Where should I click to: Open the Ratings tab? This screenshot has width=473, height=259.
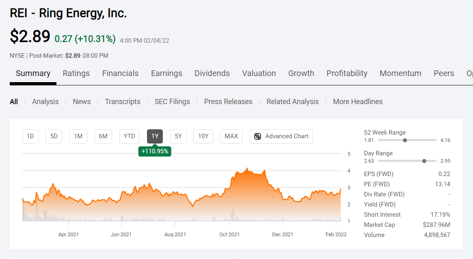(76, 74)
